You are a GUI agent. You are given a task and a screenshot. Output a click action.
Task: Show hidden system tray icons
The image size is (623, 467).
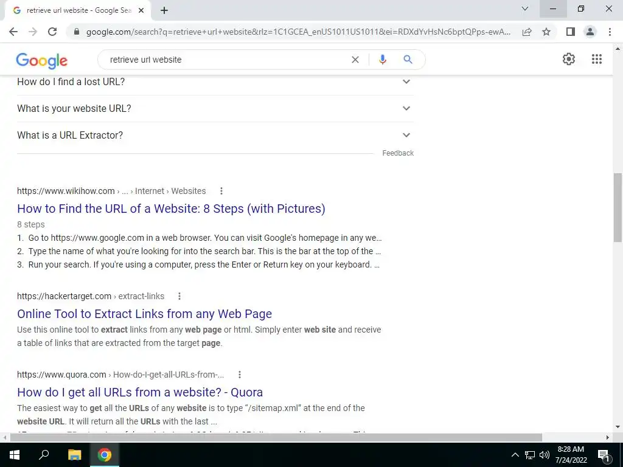[515, 455]
